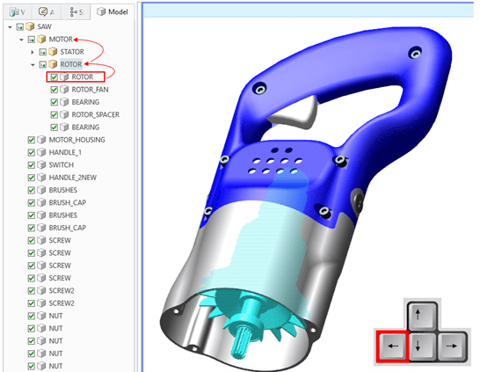Uncheck the HANDLE_1 checkbox
The height and width of the screenshot is (372, 480).
(31, 152)
